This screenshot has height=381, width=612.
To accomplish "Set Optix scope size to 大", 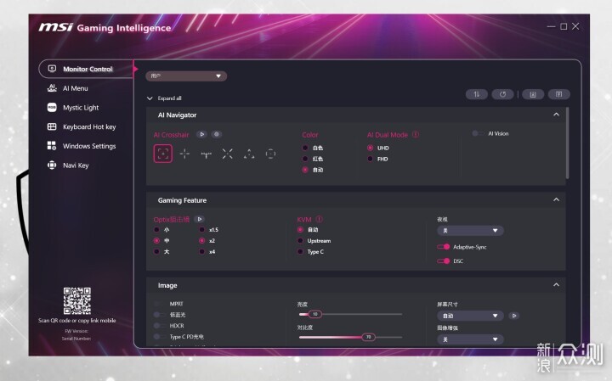I will click(x=156, y=252).
